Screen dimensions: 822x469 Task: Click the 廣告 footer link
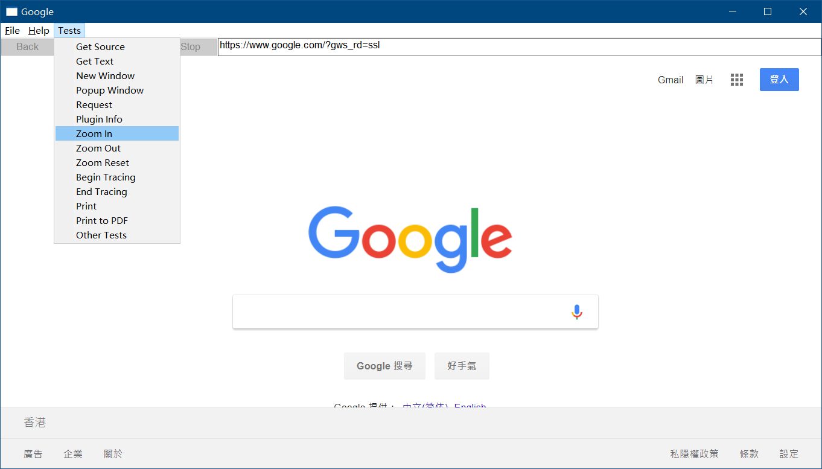coord(33,454)
